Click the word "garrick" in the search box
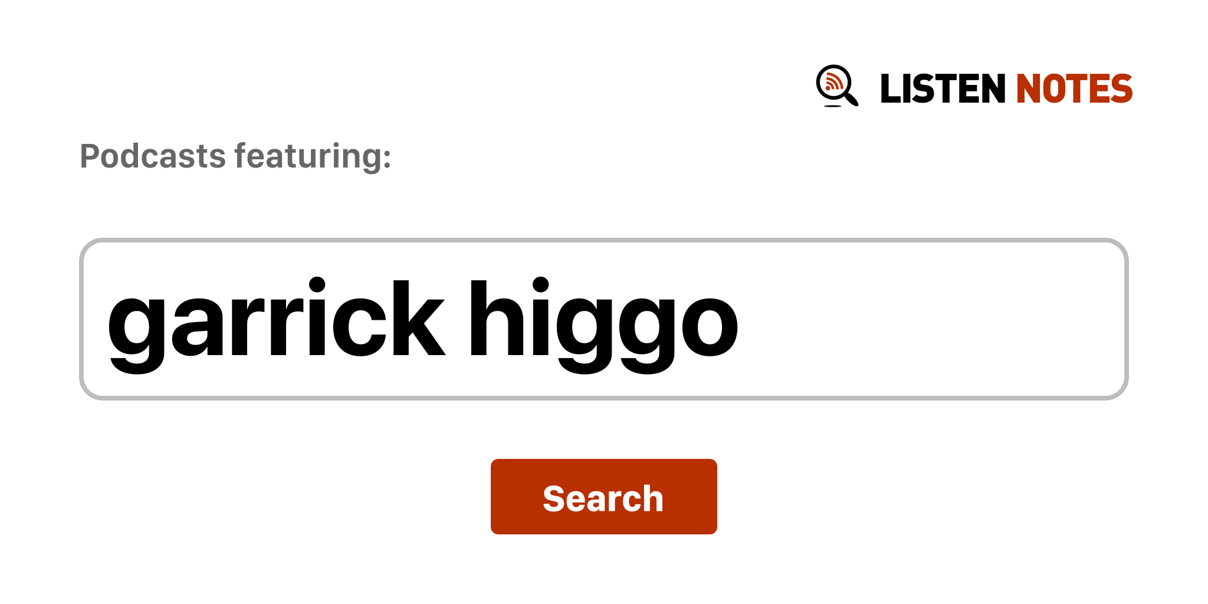 click(276, 325)
